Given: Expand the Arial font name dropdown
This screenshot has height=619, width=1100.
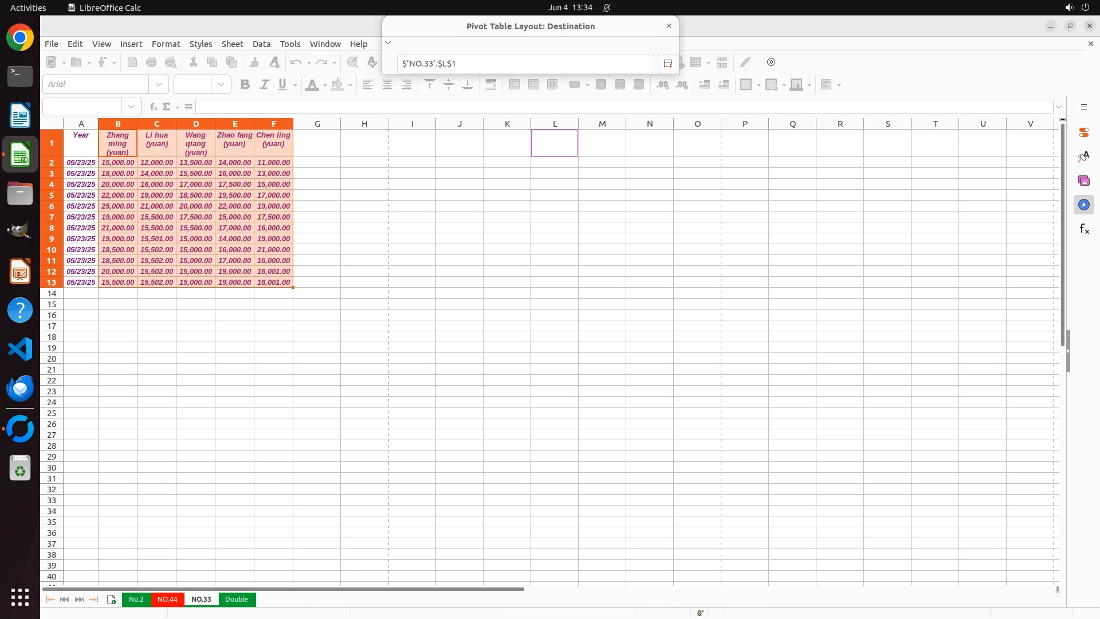Looking at the screenshot, I should [x=159, y=85].
